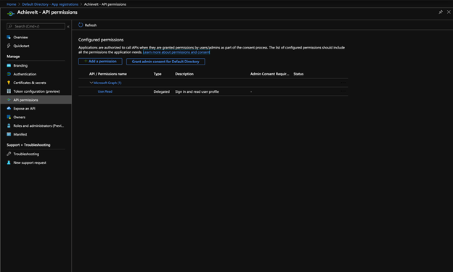Open the Microsoft Graph (1) link

click(x=107, y=83)
